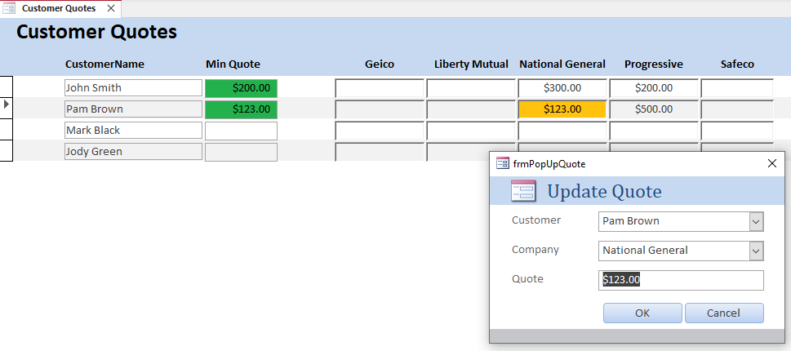791x351 pixels.
Task: Cancel the Update Quote dialog
Action: [724, 313]
